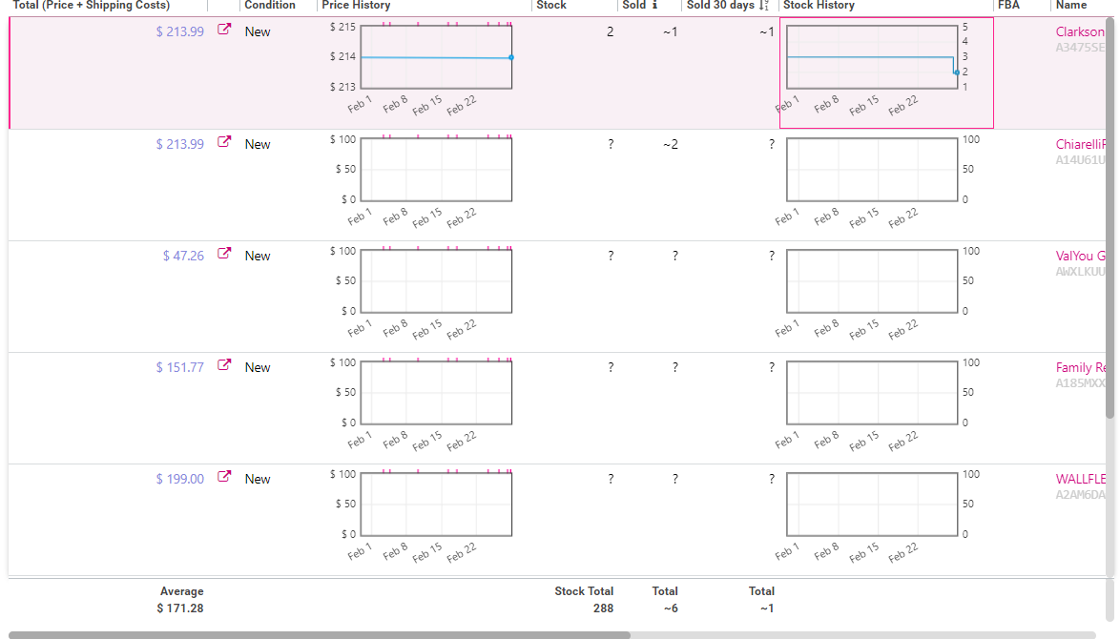Open the ValYou seller link
This screenshot has width=1120, height=639.
(x=1080, y=256)
